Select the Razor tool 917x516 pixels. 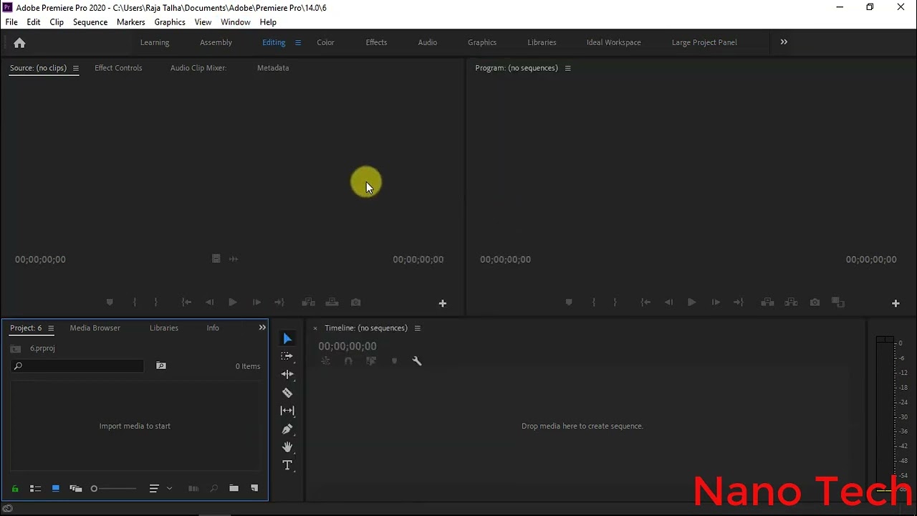coord(287,393)
